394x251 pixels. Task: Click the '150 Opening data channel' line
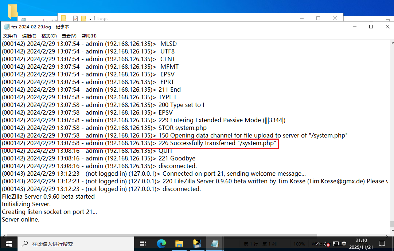click(175, 136)
